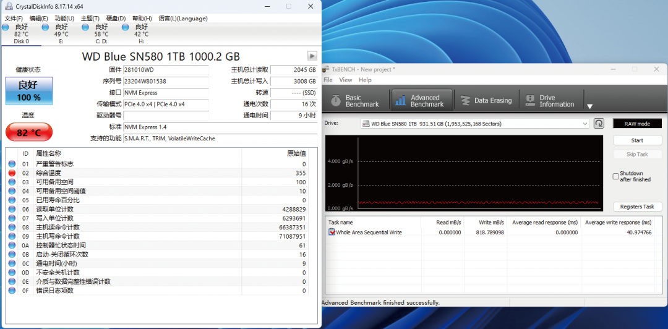The image size is (668, 329).
Task: Open the Drive selection dropdown in TxBENCH
Action: coord(475,124)
